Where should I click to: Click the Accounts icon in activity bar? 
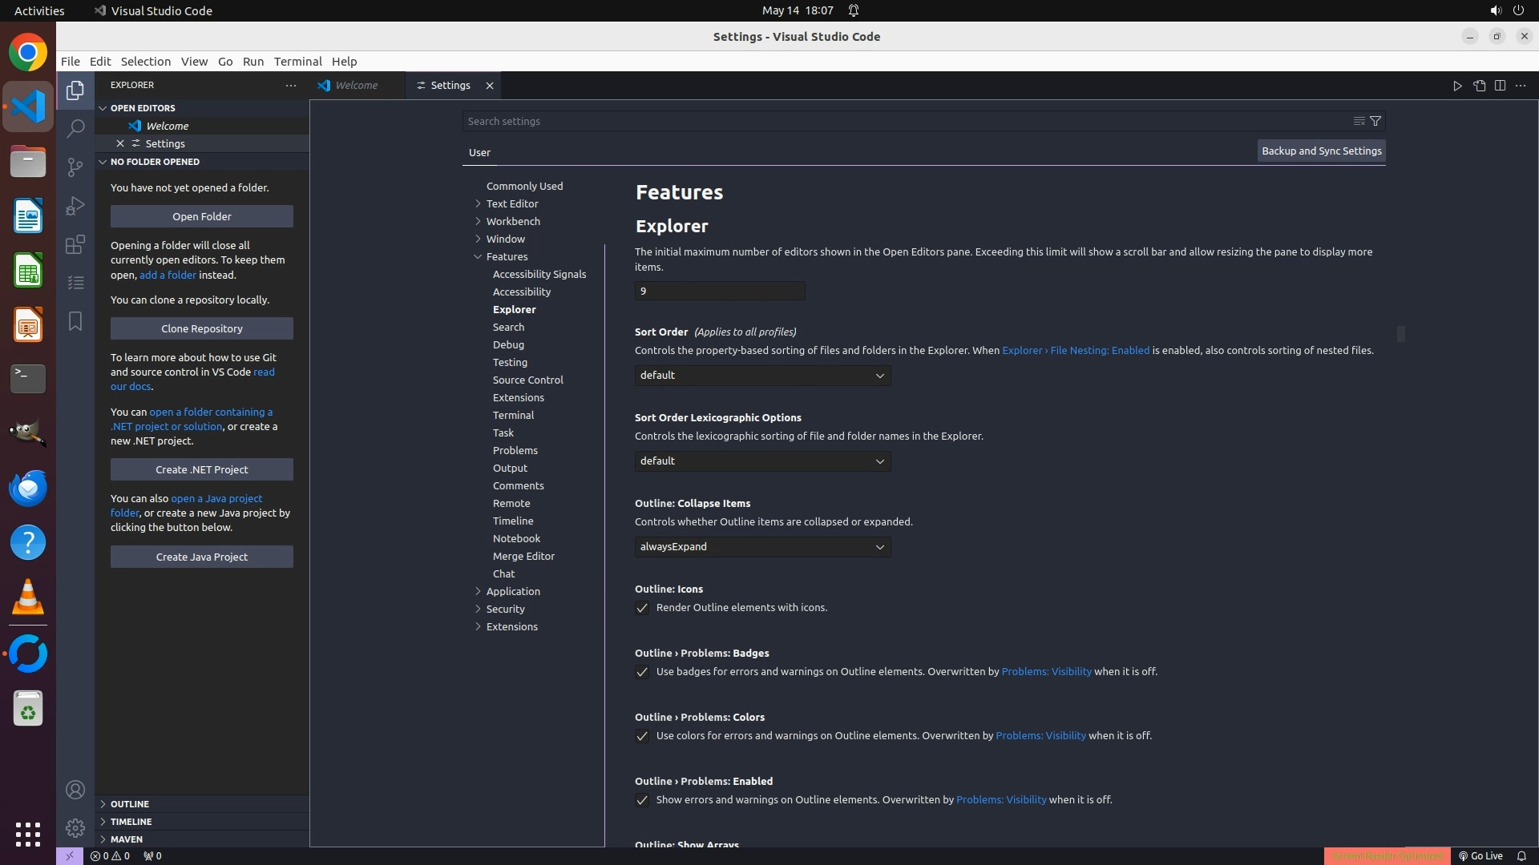tap(75, 790)
